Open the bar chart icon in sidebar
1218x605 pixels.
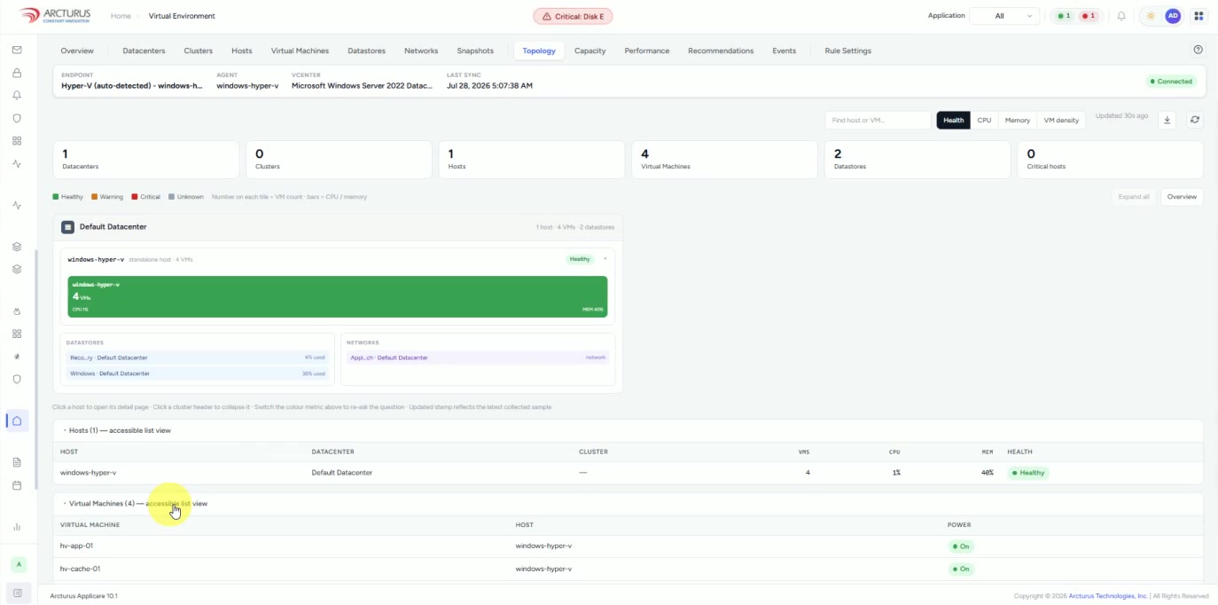[17, 527]
